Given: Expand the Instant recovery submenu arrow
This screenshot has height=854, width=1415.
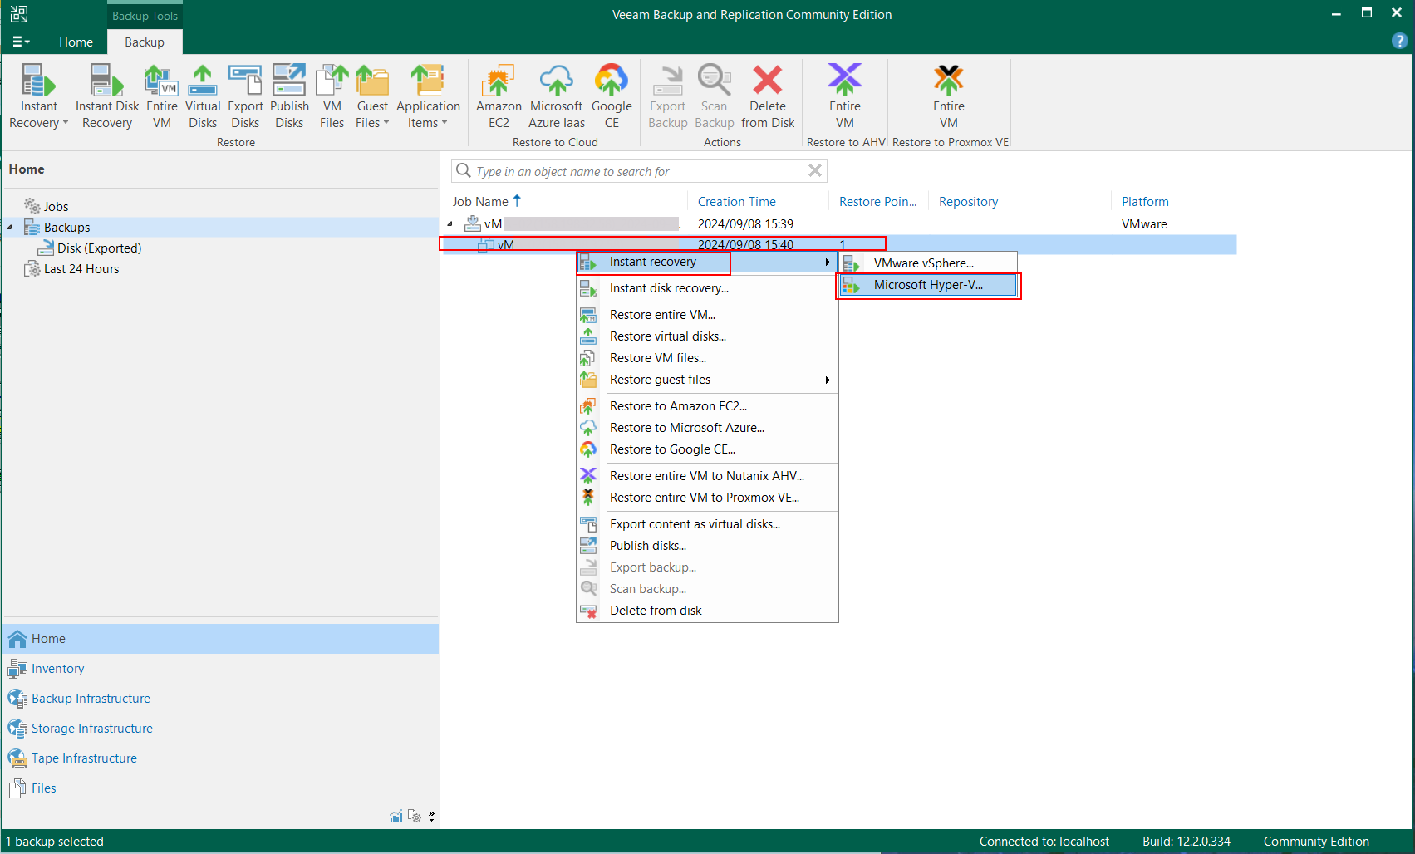Looking at the screenshot, I should 827,262.
